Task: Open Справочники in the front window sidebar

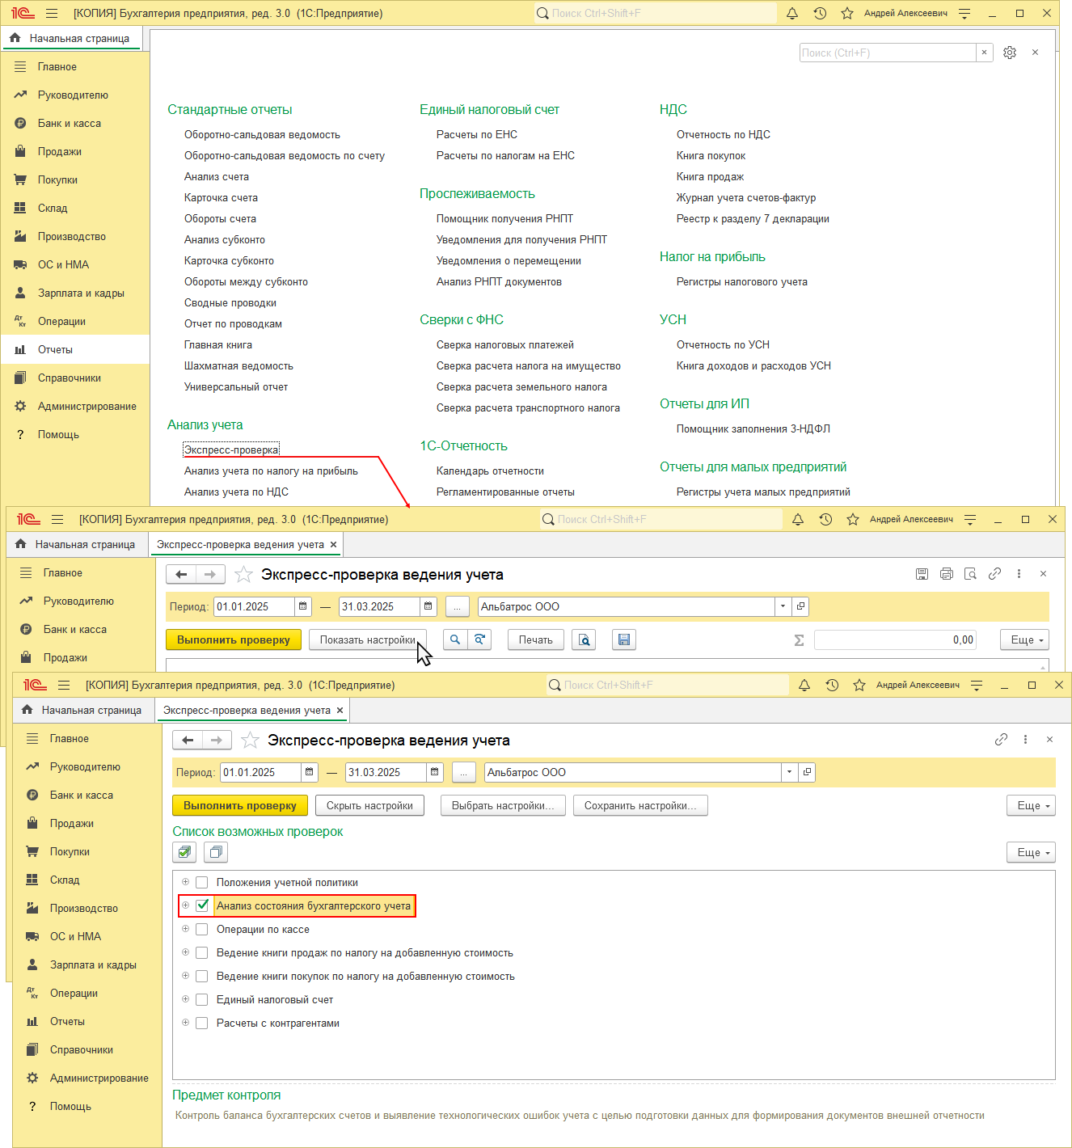Action: (82, 1050)
